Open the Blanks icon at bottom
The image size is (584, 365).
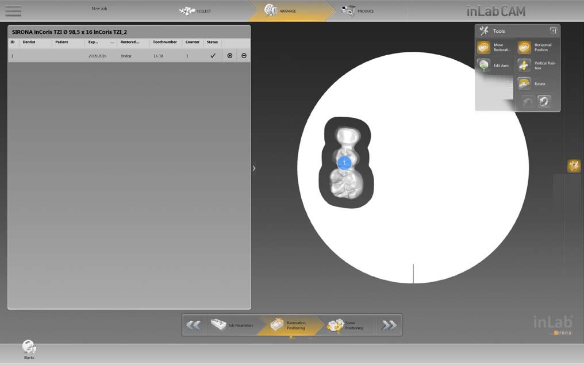pos(29,349)
